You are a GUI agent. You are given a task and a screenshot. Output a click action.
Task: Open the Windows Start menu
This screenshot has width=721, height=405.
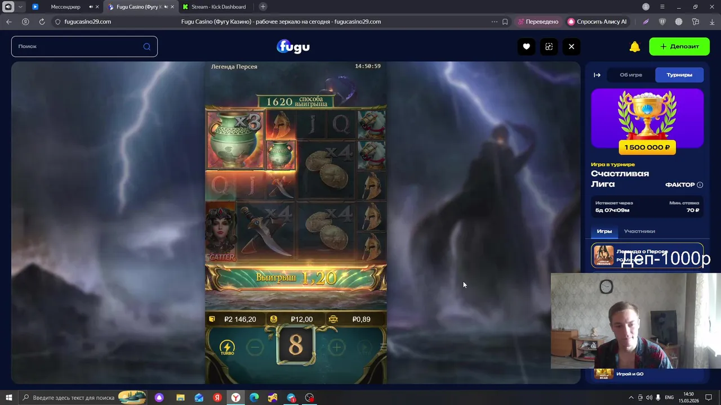click(8, 398)
